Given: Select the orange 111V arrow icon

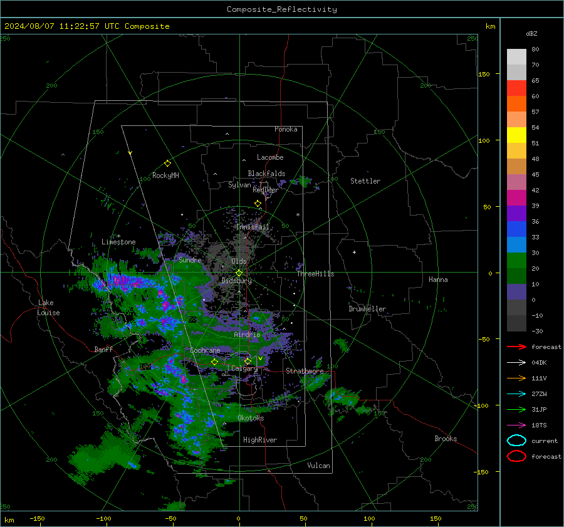Looking at the screenshot, I should [x=516, y=378].
